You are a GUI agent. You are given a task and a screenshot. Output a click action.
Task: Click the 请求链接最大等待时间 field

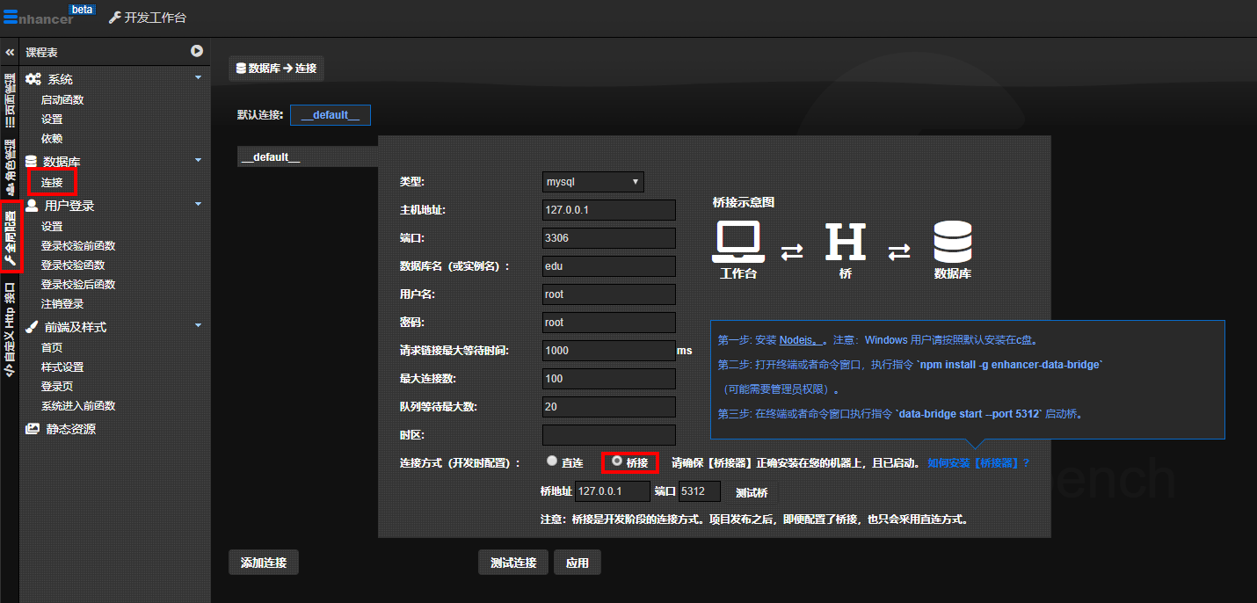[x=609, y=351]
